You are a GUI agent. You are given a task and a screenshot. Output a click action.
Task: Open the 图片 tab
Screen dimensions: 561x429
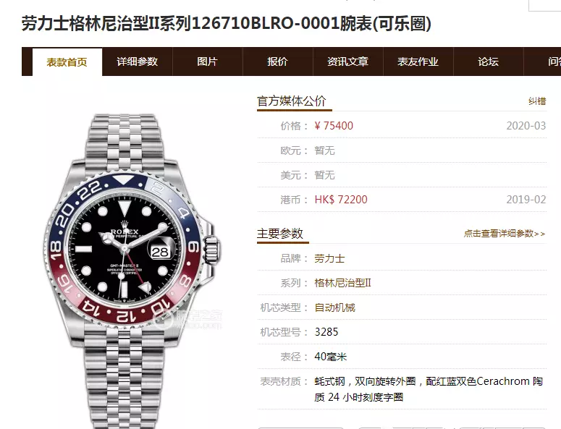pyautogui.click(x=208, y=61)
